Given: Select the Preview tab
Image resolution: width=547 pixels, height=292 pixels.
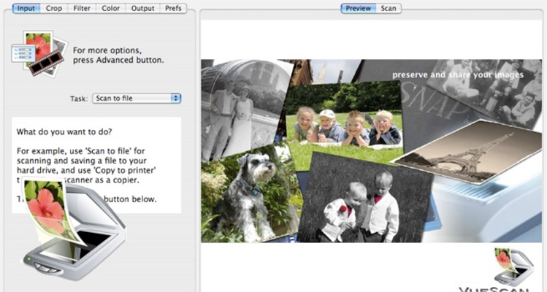Looking at the screenshot, I should pos(359,8).
